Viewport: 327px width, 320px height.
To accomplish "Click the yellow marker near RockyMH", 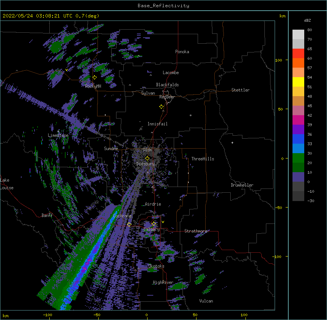I will 95,78.
